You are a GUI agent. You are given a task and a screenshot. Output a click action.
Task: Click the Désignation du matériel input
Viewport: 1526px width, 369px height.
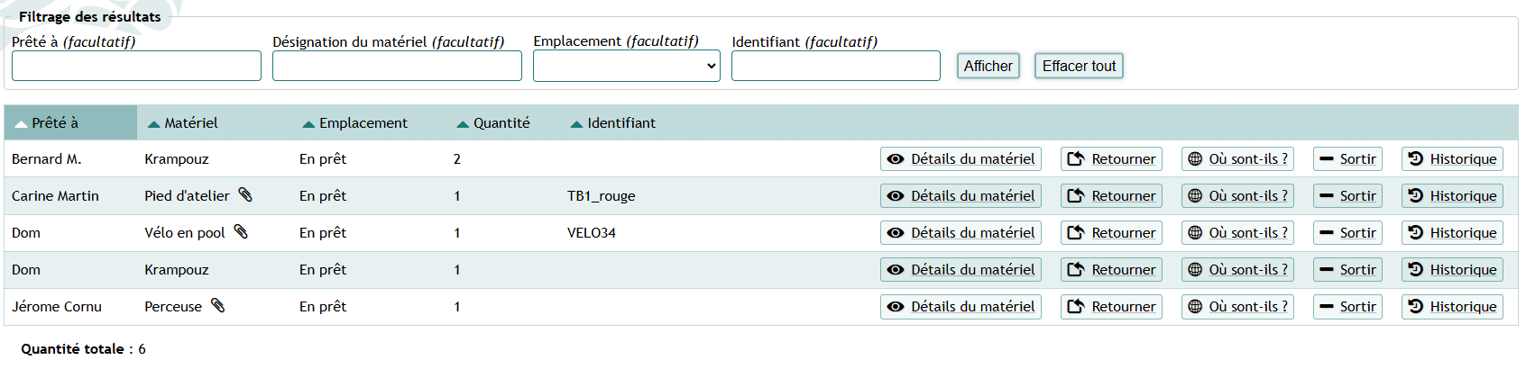coord(397,66)
